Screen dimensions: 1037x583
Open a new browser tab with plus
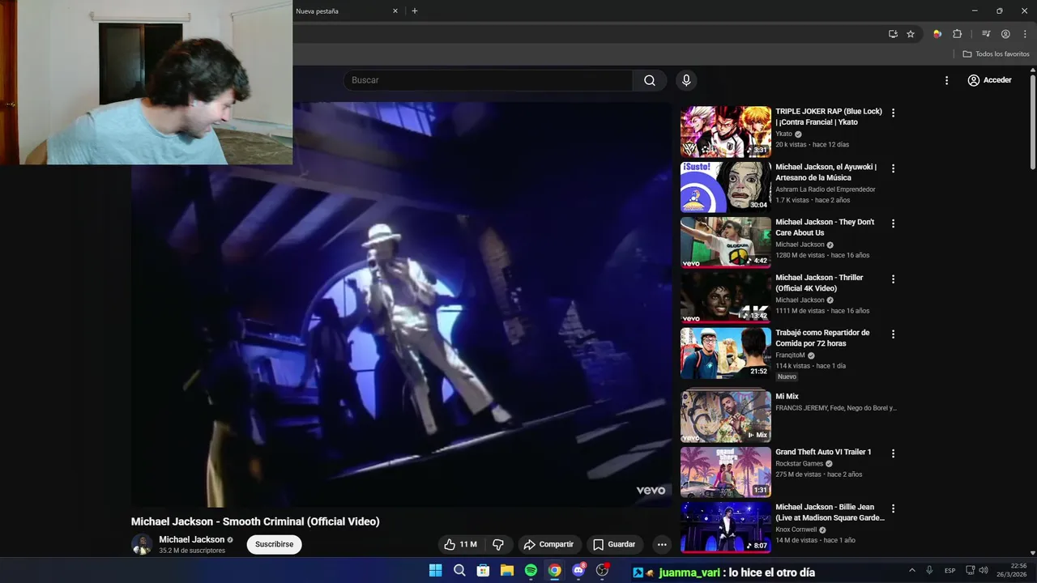click(415, 11)
